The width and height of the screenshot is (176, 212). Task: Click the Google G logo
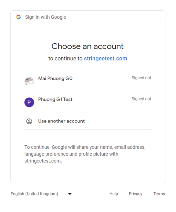(x=19, y=17)
